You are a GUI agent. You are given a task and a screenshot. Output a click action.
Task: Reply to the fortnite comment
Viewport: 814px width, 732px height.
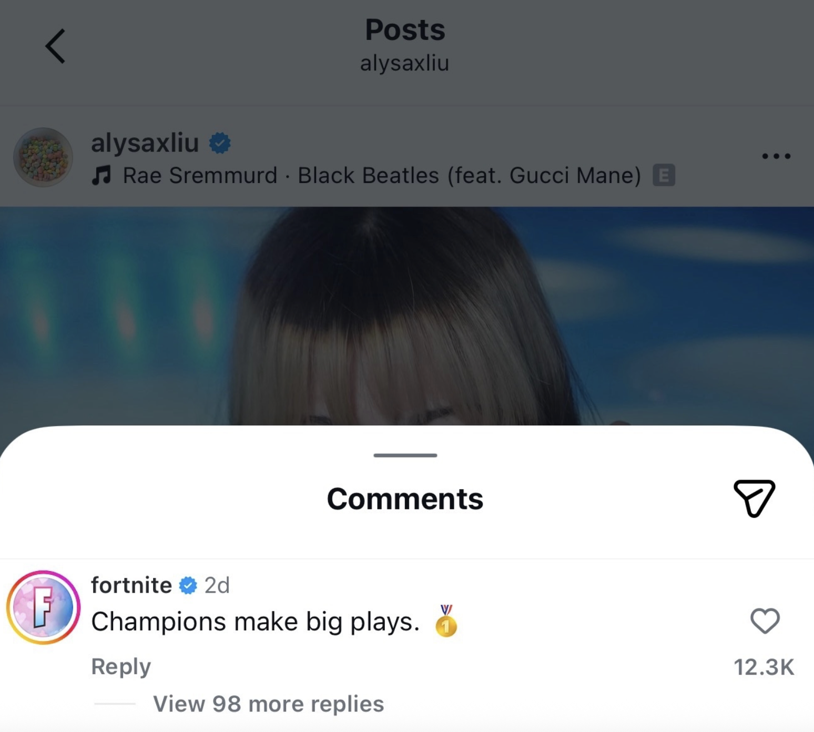pyautogui.click(x=121, y=666)
